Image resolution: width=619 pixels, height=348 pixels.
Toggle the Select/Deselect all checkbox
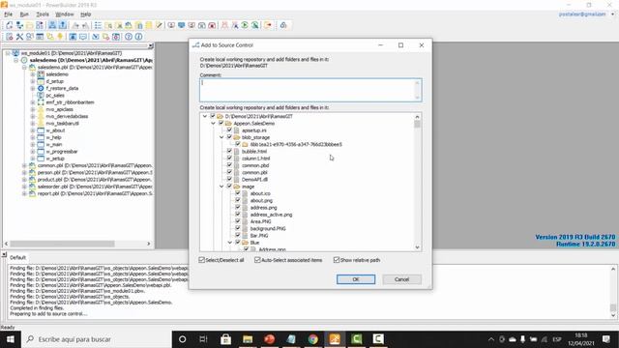point(202,260)
